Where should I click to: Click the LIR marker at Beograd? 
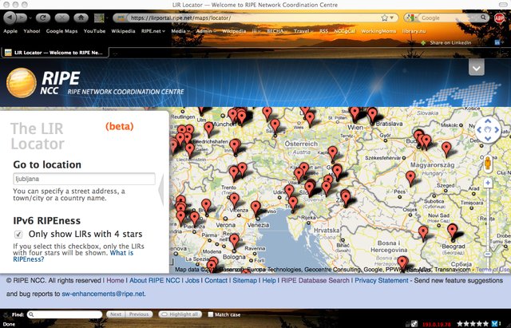pyautogui.click(x=453, y=232)
